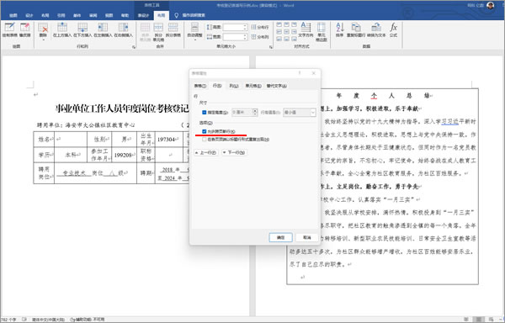Click the Tell Me search box
505x323 pixels.
pos(190,15)
